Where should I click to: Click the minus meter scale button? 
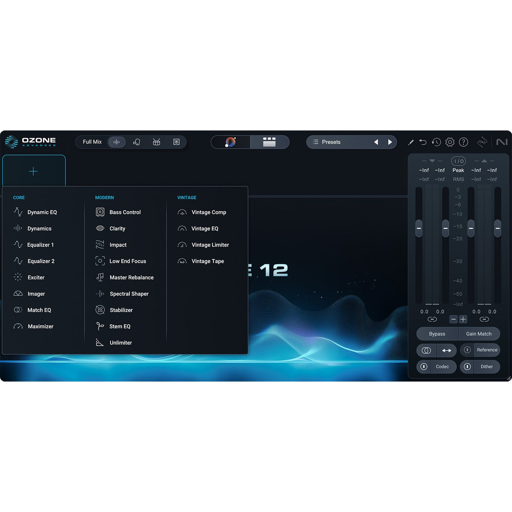point(454,319)
